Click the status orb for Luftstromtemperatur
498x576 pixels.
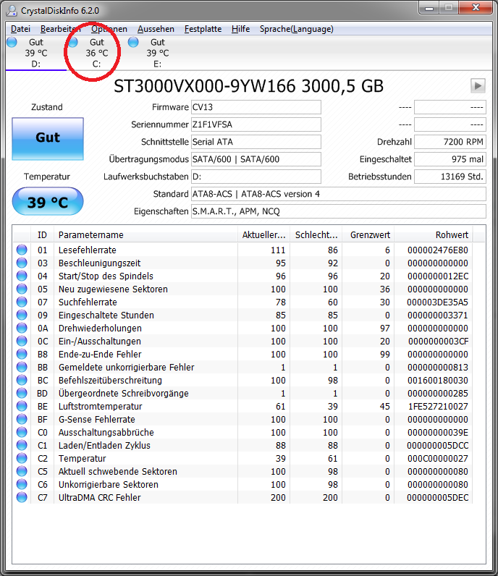(x=22, y=406)
